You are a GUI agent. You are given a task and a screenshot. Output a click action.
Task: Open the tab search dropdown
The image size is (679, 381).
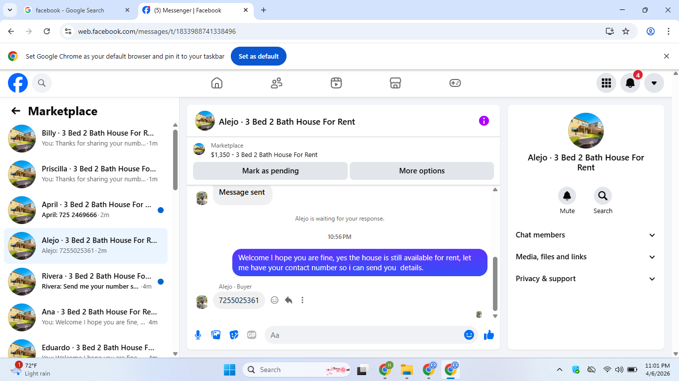(x=9, y=10)
